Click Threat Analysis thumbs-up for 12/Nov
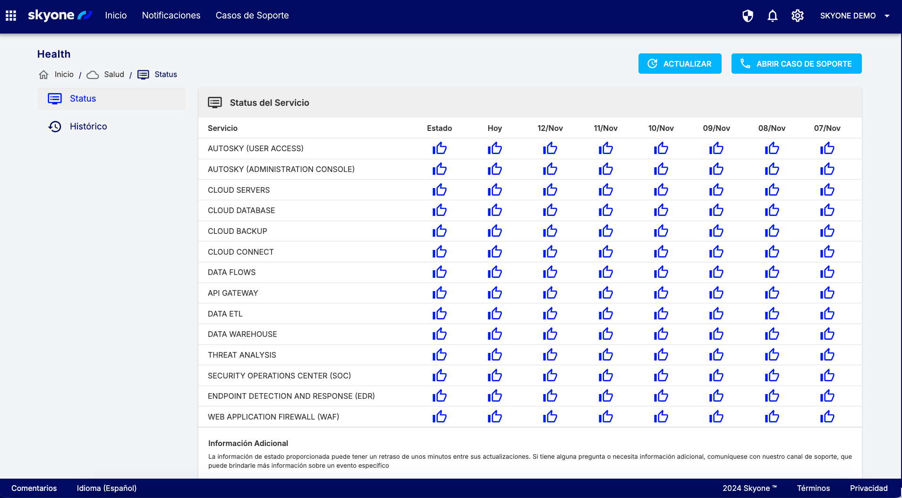This screenshot has width=902, height=498. 550,355
